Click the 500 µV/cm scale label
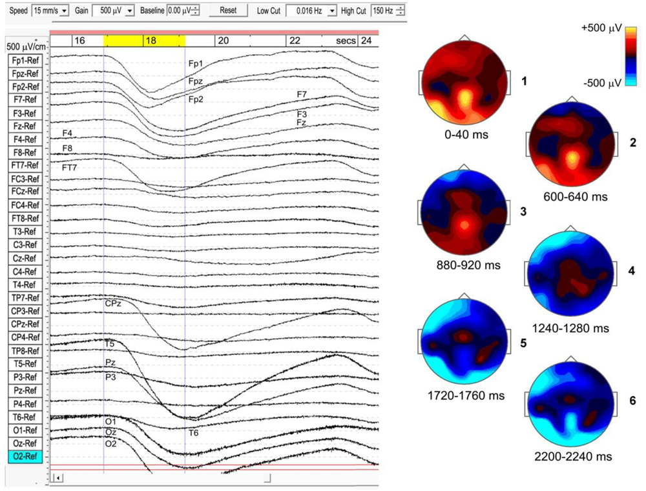Image resolution: width=646 pixels, height=491 pixels. pos(25,46)
